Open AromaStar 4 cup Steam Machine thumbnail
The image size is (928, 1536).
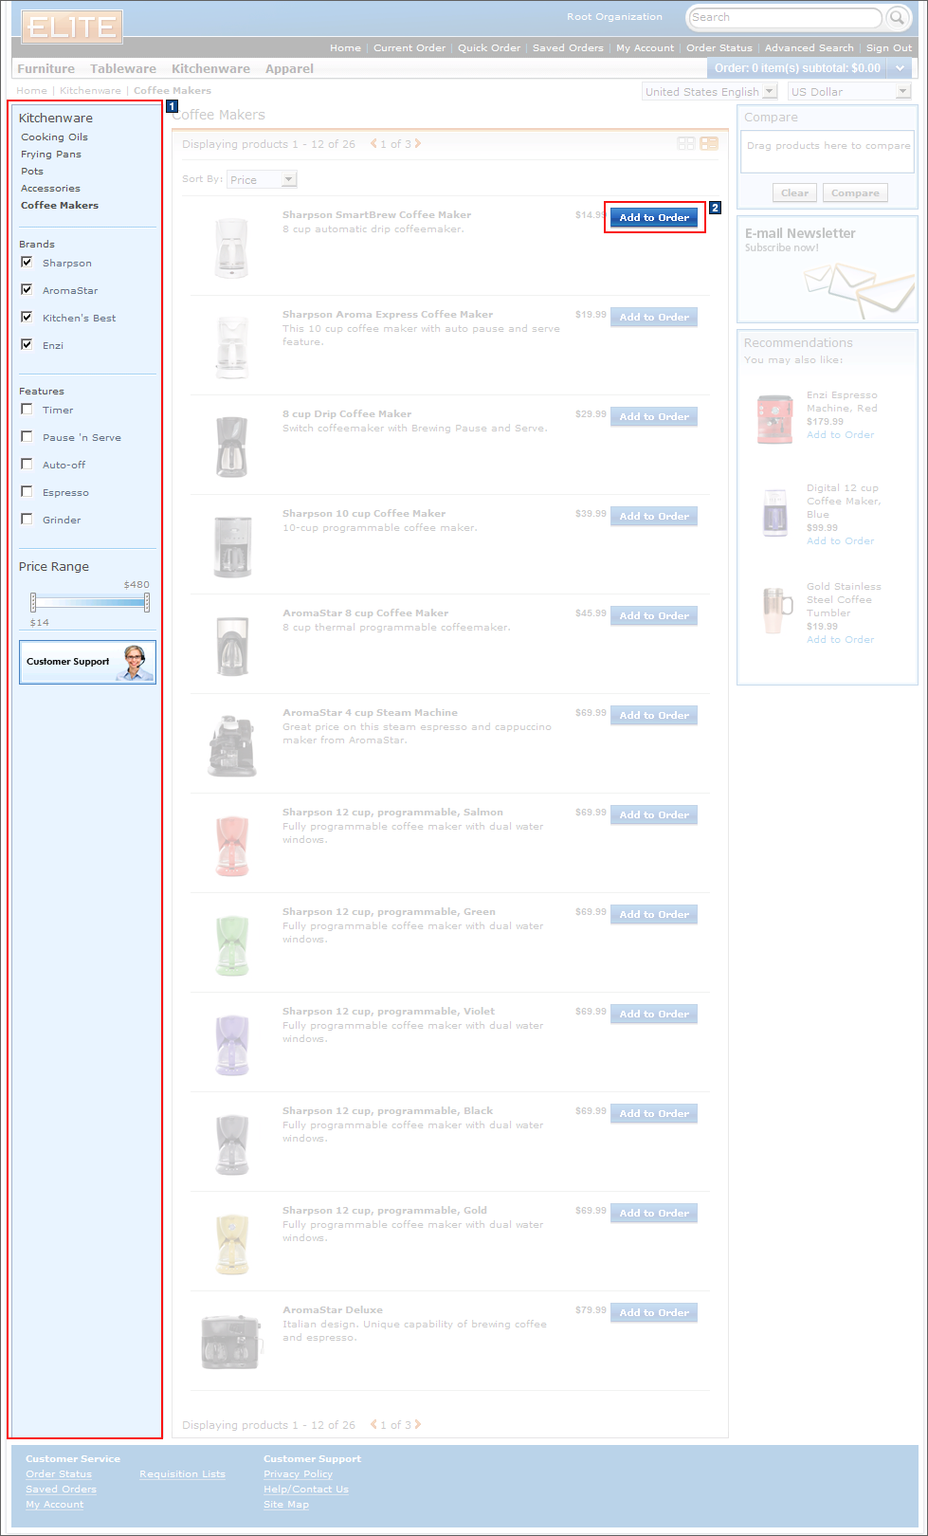pyautogui.click(x=231, y=746)
